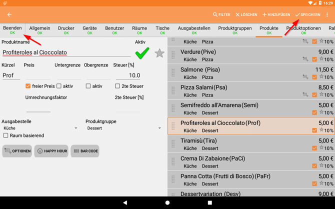Image resolution: width=335 pixels, height=209 pixels.
Task: Tap the back arrow icon
Action: tap(9, 15)
